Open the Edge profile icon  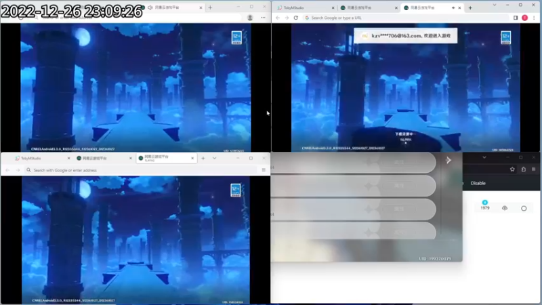point(250,18)
